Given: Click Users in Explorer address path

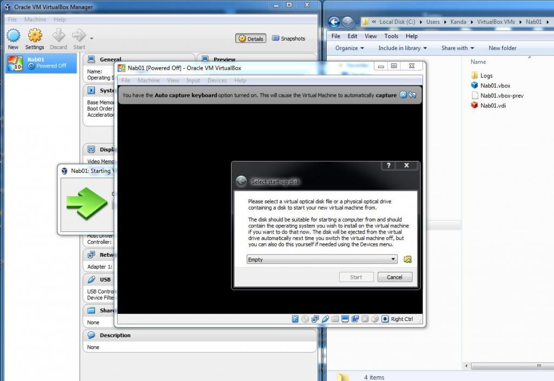Looking at the screenshot, I should (x=433, y=22).
